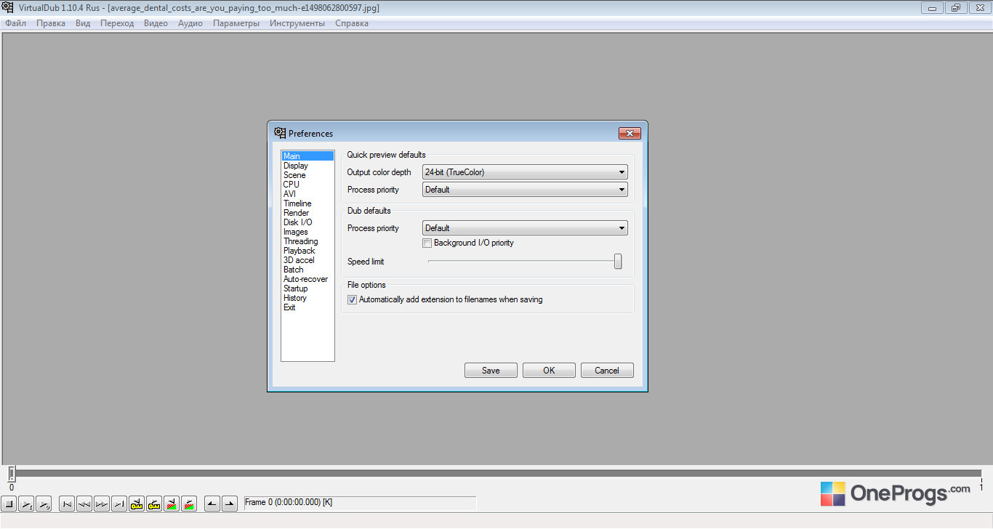Select AVI preferences category

(307, 194)
